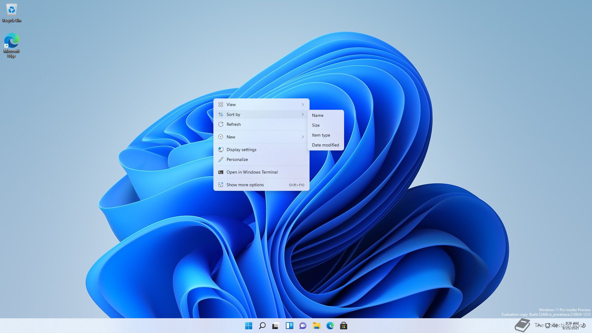Sort desktop icons by Item type

coord(326,135)
